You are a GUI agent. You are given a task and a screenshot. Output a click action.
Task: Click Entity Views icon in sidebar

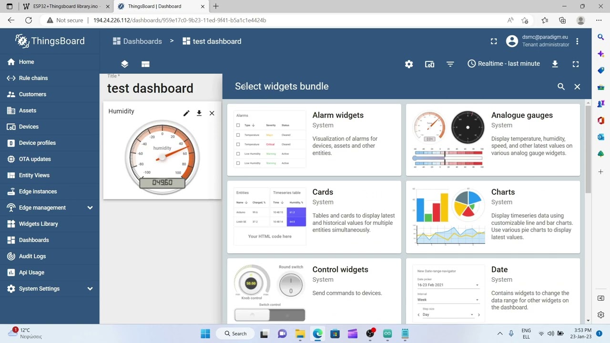pyautogui.click(x=11, y=175)
